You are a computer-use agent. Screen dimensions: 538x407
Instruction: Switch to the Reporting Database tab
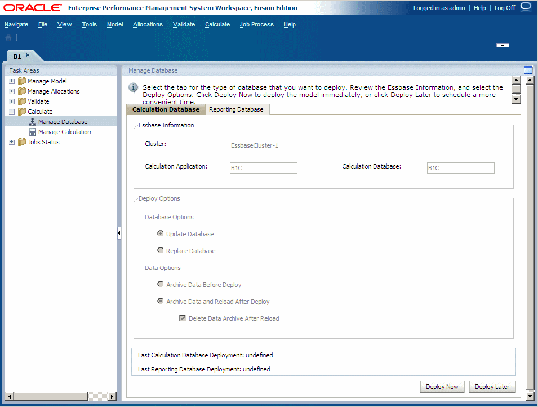click(236, 109)
